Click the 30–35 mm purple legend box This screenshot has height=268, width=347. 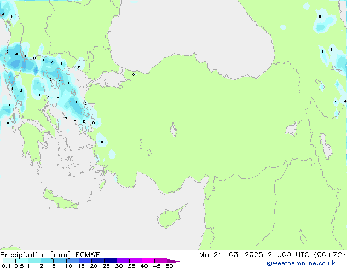tap(123, 261)
